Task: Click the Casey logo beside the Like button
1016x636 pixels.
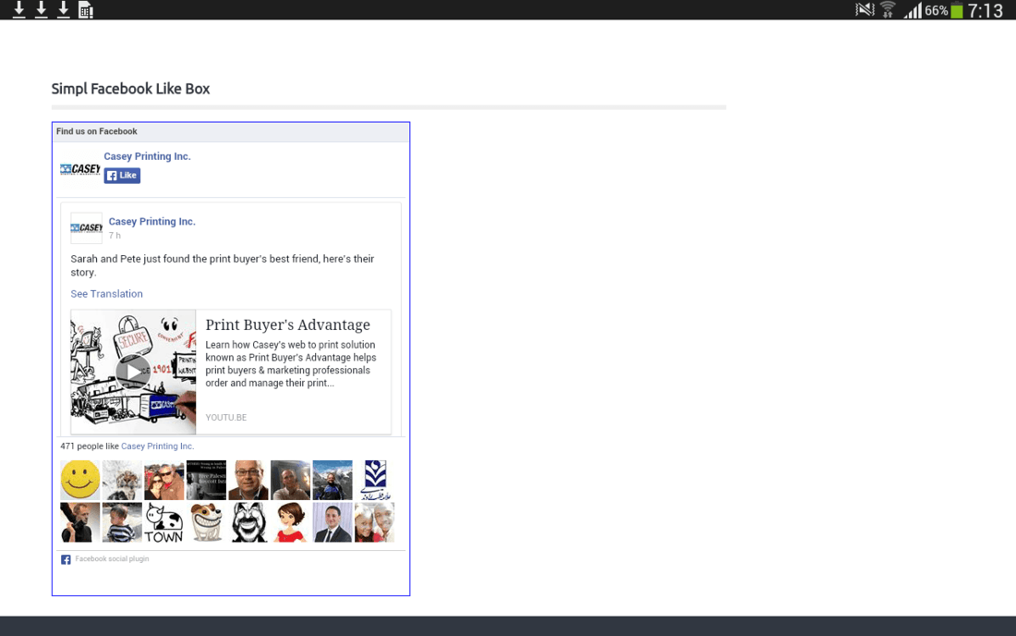Action: [x=79, y=169]
